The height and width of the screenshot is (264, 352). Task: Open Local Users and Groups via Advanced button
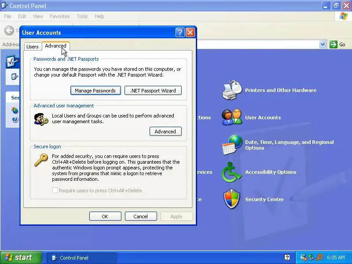pyautogui.click(x=165, y=131)
